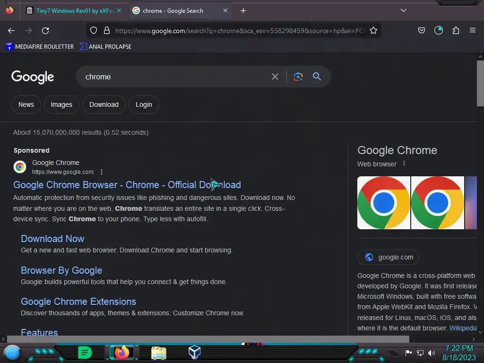This screenshot has height=363, width=484.
Task: Open a new tab with plus
Action: (243, 11)
